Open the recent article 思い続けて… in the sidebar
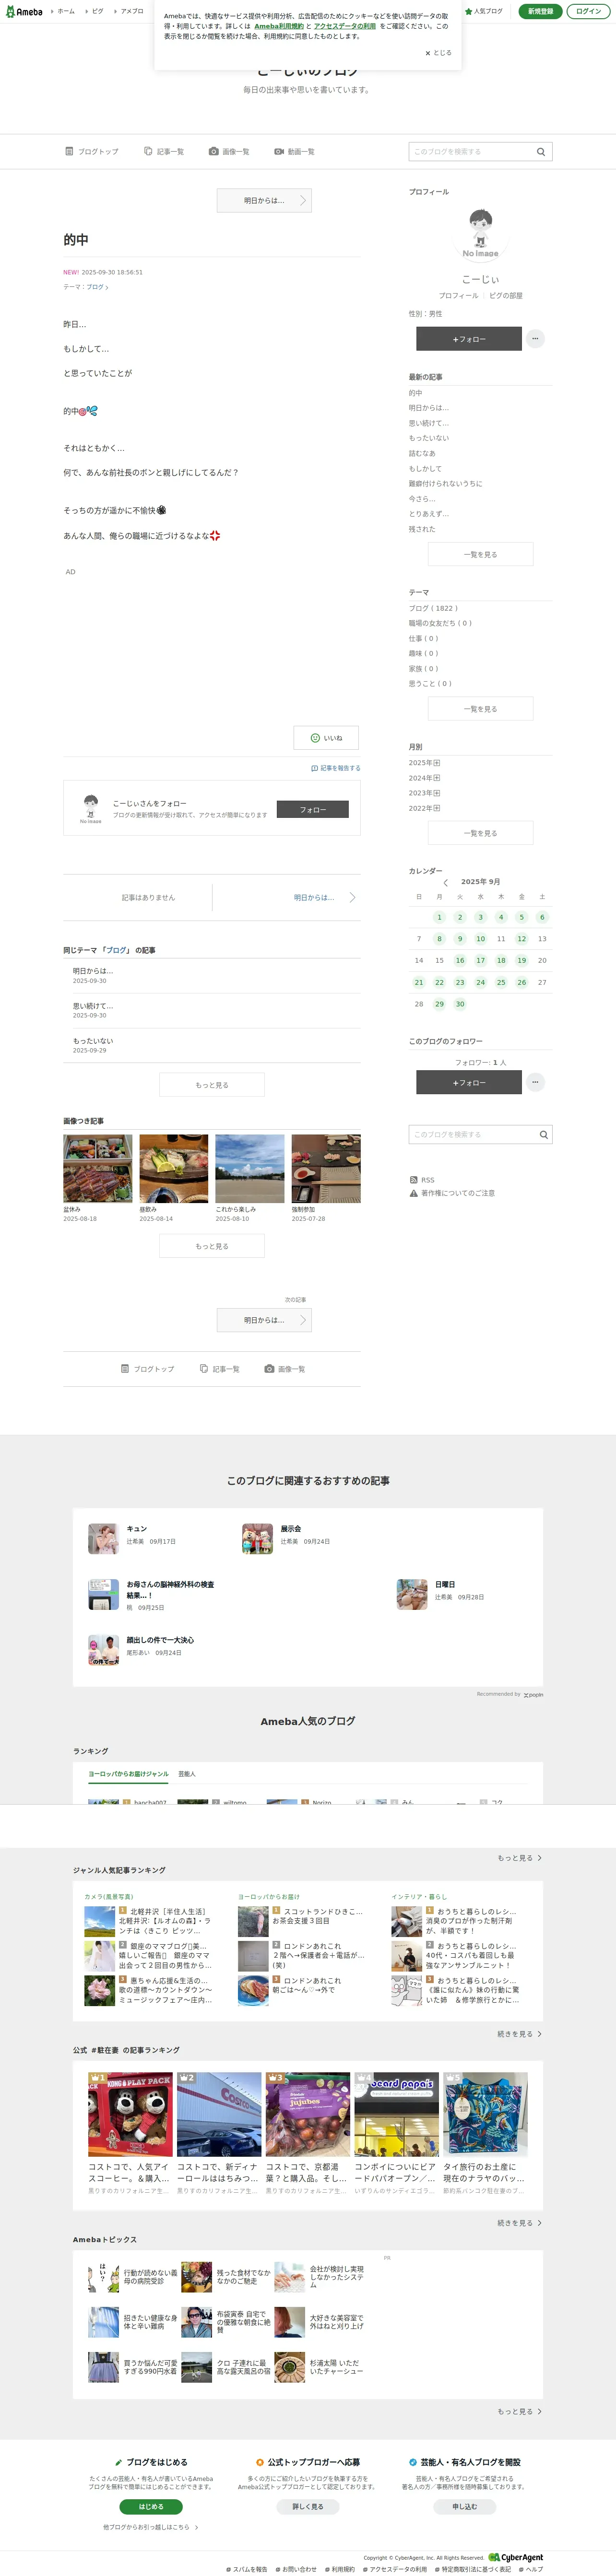Image resolution: width=616 pixels, height=2576 pixels. 429,423
